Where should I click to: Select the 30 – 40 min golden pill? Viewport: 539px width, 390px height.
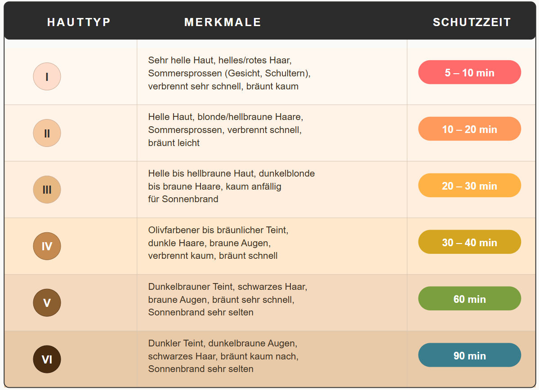pos(470,242)
